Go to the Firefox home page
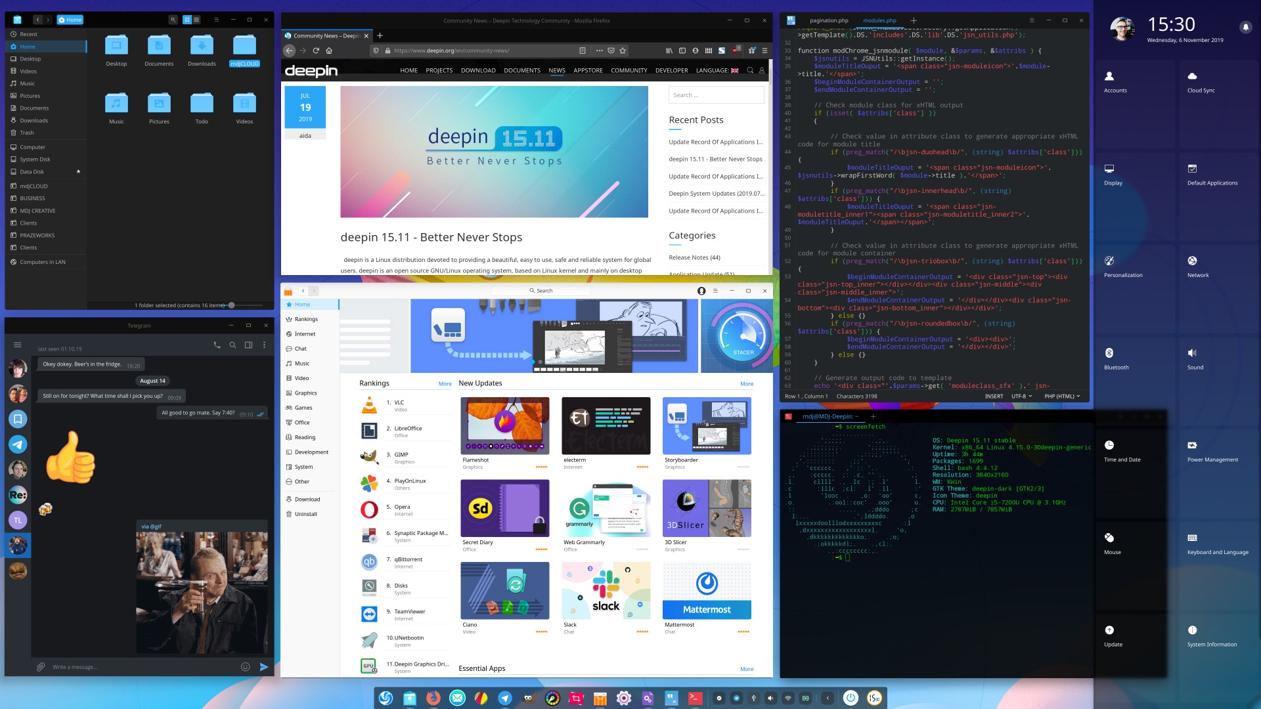This screenshot has width=1261, height=709. 329,51
